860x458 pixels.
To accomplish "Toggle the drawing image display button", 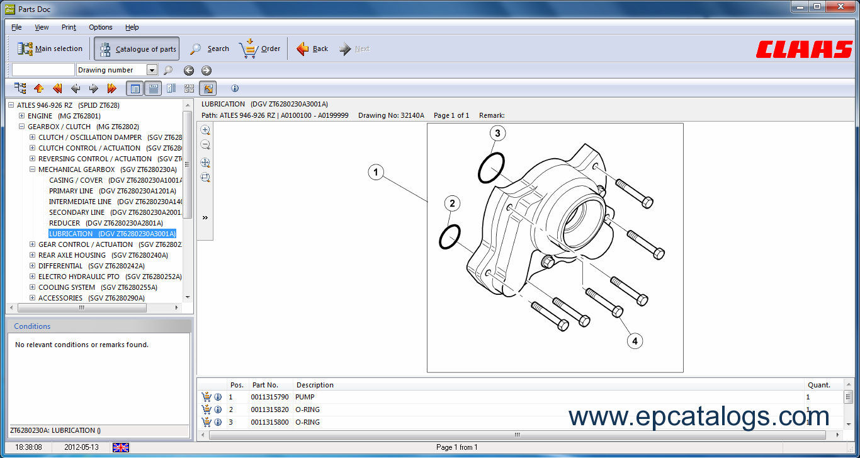I will point(208,88).
